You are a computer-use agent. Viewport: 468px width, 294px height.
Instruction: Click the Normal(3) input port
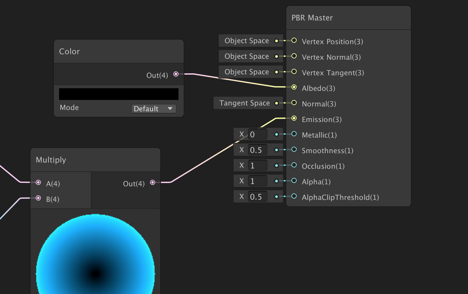click(294, 103)
